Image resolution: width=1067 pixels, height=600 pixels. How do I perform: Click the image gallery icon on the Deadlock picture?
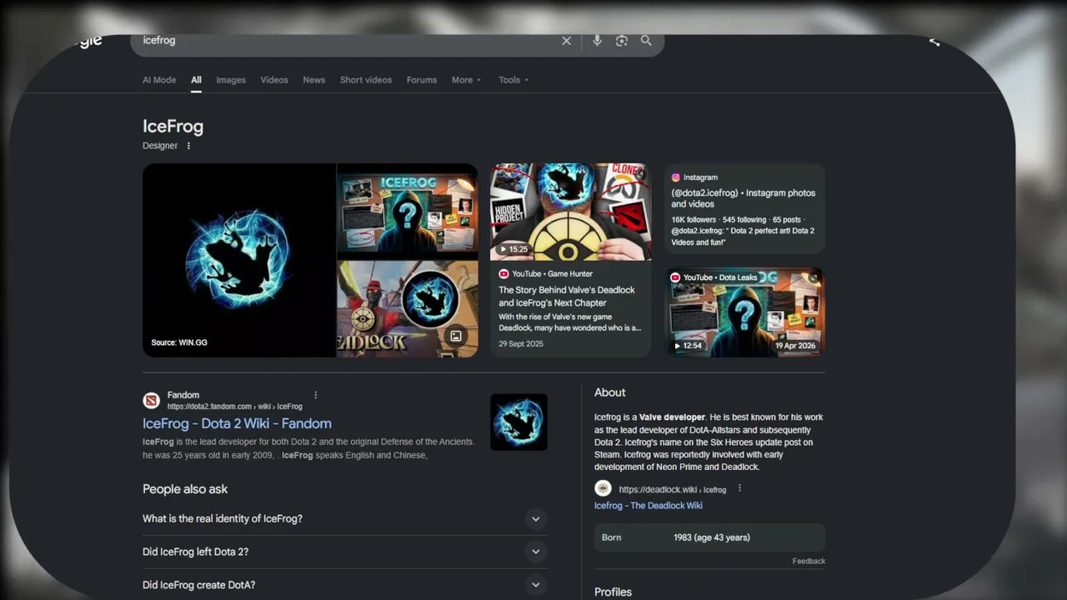pos(456,336)
